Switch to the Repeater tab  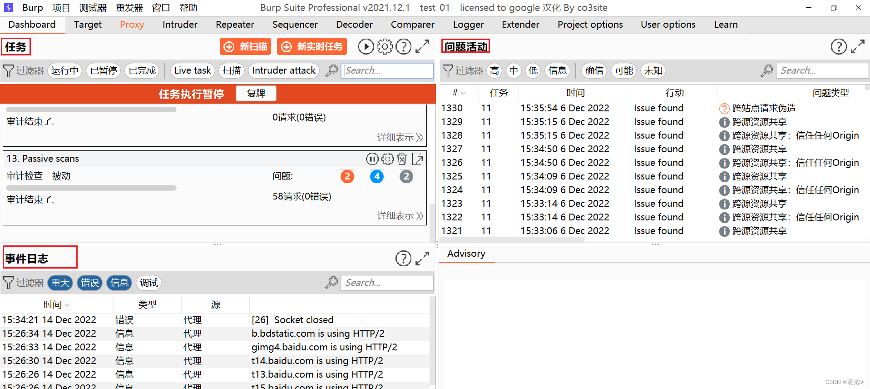click(x=235, y=25)
